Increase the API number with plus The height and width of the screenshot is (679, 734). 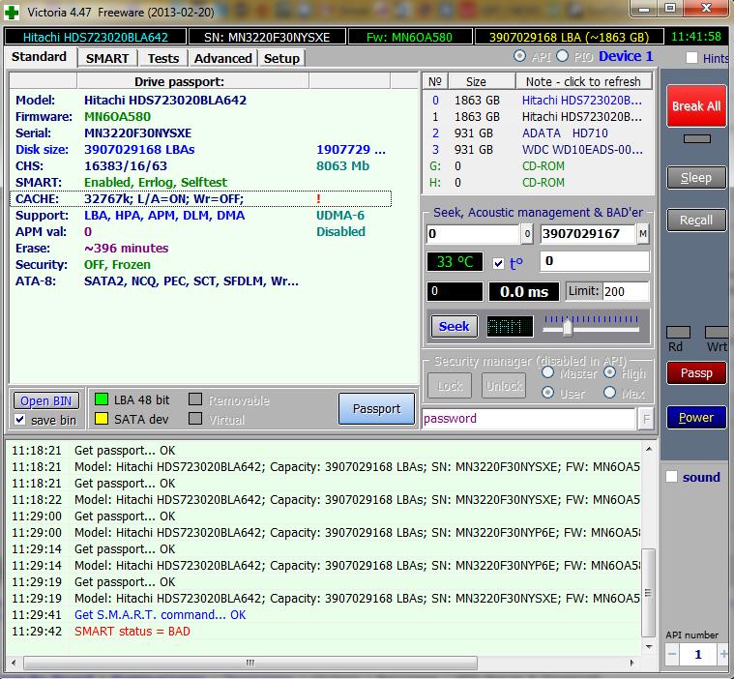coord(723,654)
